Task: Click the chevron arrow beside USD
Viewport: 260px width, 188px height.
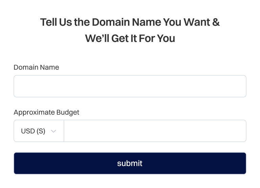Action: point(53,131)
